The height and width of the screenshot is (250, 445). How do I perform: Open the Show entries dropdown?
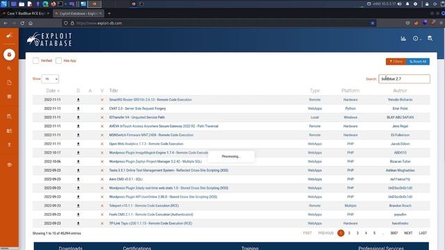[x=50, y=78]
